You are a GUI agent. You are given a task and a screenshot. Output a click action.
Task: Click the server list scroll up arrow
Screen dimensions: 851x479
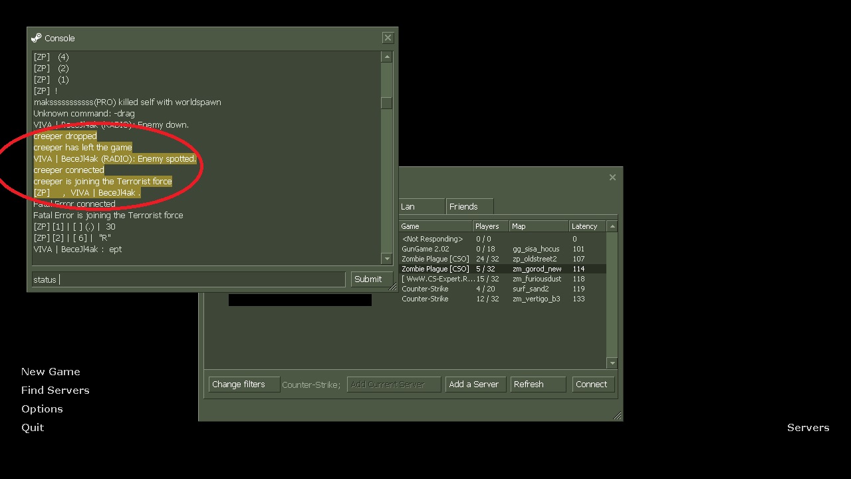point(612,226)
